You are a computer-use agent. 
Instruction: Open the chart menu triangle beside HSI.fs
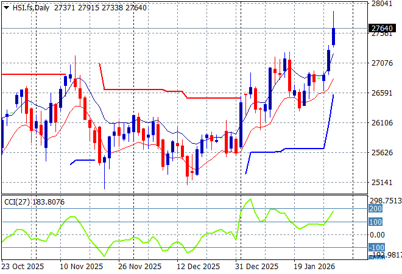pyautogui.click(x=7, y=8)
